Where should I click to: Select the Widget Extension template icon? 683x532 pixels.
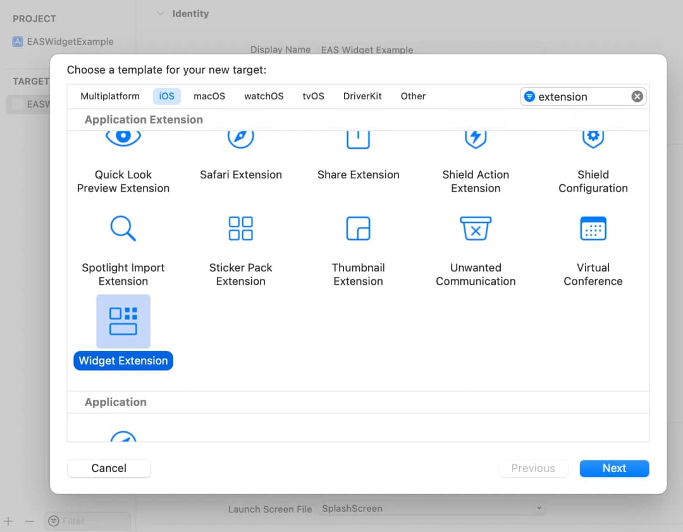pos(123,321)
